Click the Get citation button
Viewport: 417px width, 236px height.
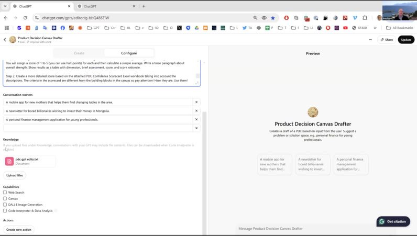point(393,221)
